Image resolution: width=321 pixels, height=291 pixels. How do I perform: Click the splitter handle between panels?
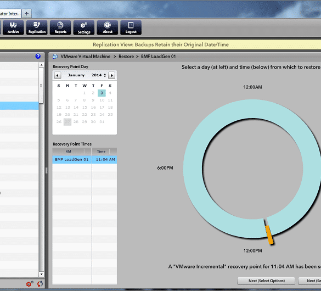point(46,171)
